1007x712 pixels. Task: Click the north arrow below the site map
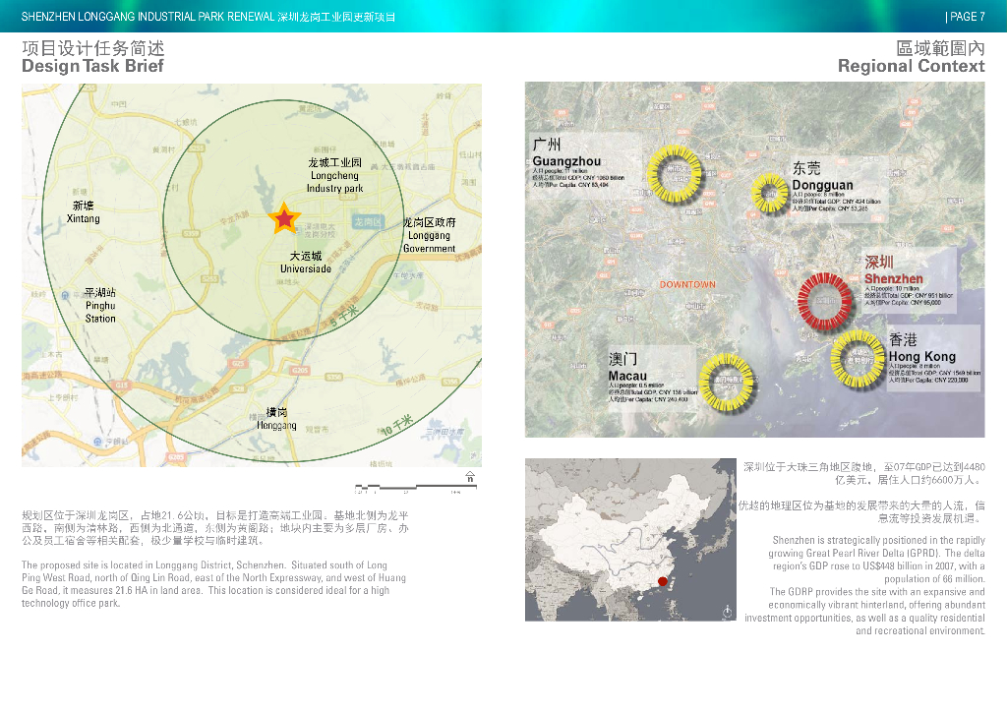(x=470, y=477)
